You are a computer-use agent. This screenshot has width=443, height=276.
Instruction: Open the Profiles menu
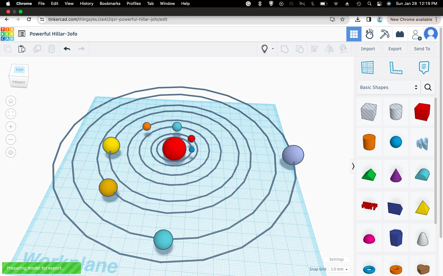(134, 3)
